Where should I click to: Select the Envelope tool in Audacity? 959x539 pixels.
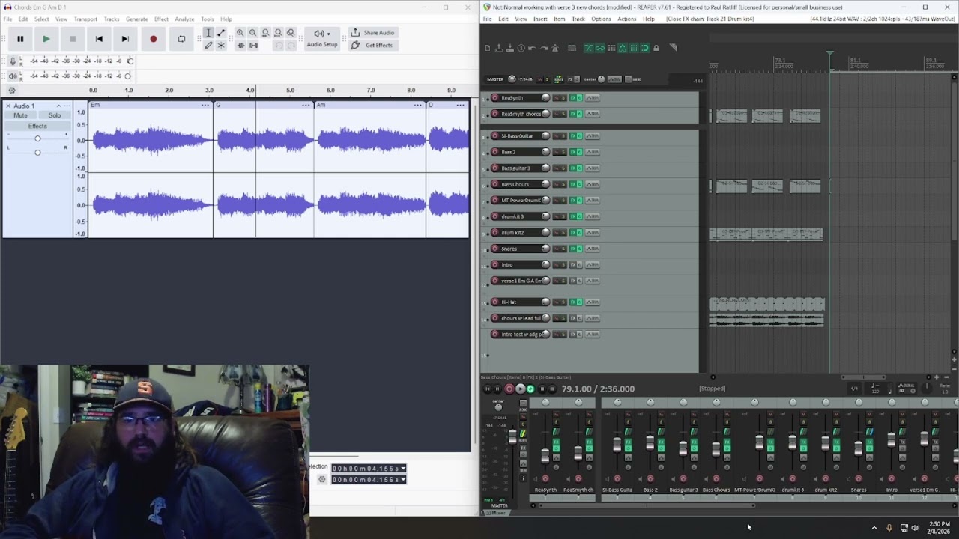pos(221,33)
